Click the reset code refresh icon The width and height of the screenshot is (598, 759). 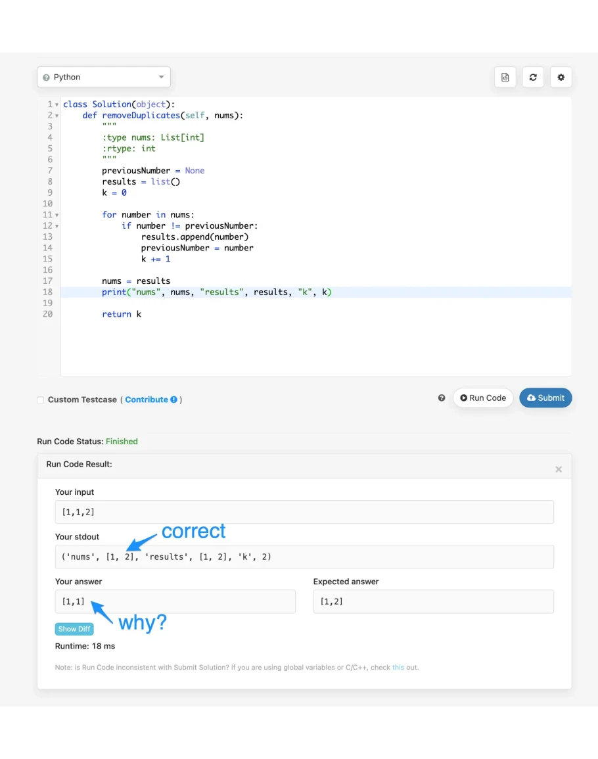point(533,78)
